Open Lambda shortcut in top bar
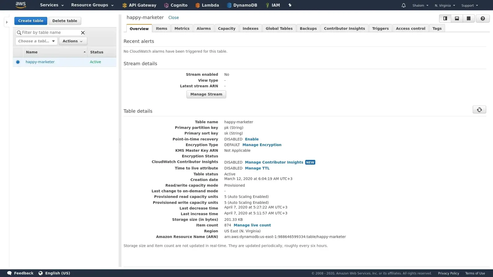The height and width of the screenshot is (277, 493). [x=207, y=5]
